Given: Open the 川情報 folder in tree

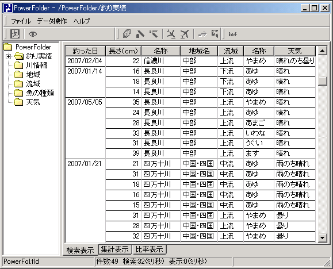Looking at the screenshot, I should 37,66.
